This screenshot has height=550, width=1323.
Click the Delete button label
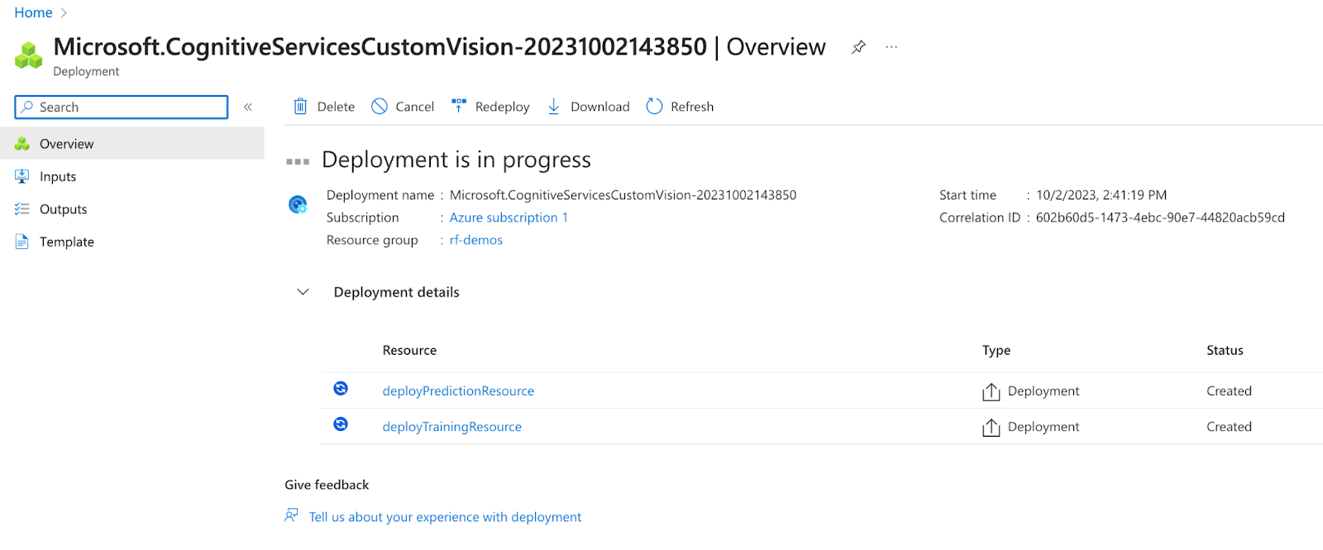tap(336, 107)
